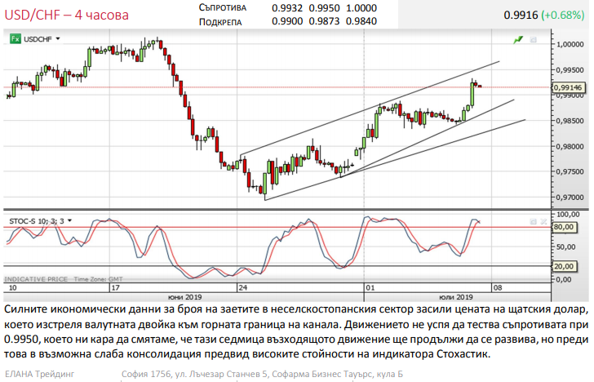Click the 50,00 stochastic axis label
Screen dimensions: 594x382
point(565,247)
